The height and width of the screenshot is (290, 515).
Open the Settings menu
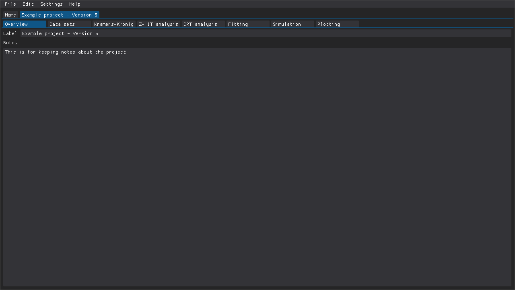pos(51,4)
